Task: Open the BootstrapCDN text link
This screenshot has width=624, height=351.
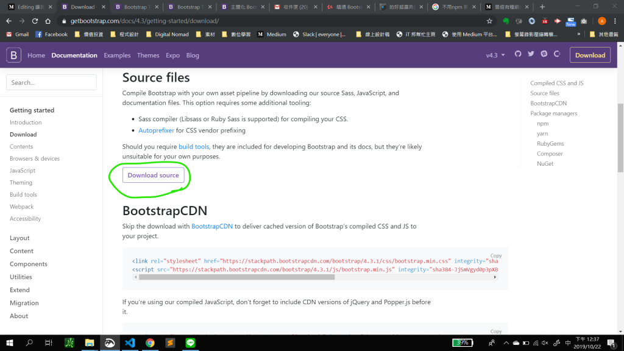Action: 212,226
